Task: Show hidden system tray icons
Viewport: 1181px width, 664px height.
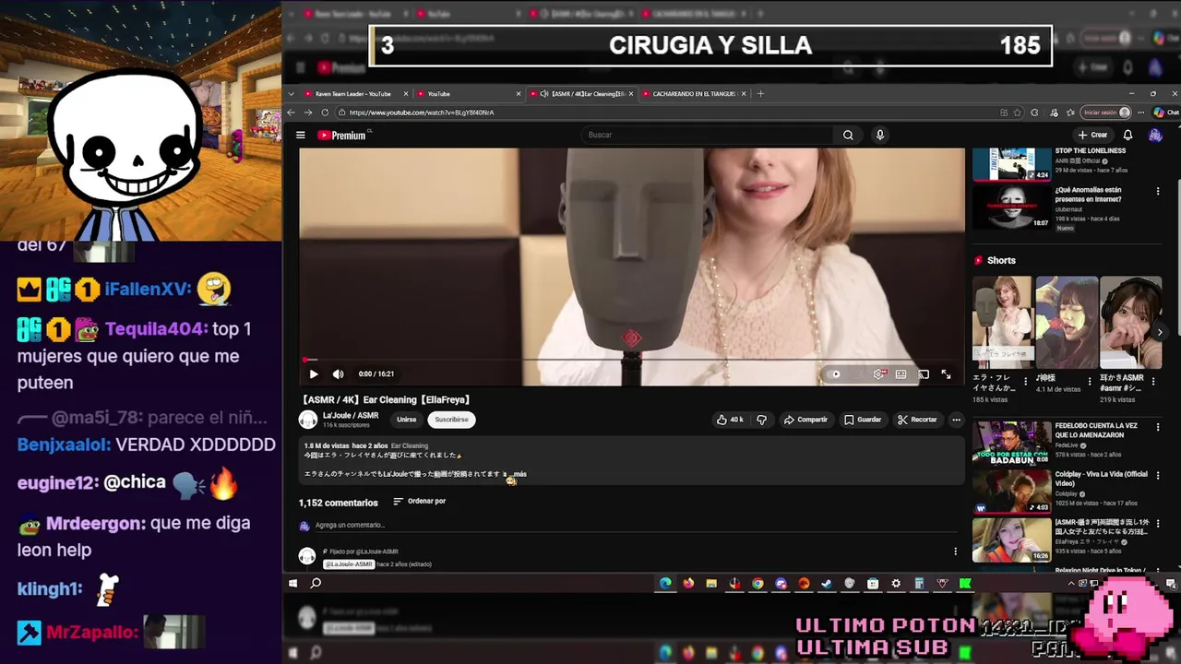Action: 1071,583
